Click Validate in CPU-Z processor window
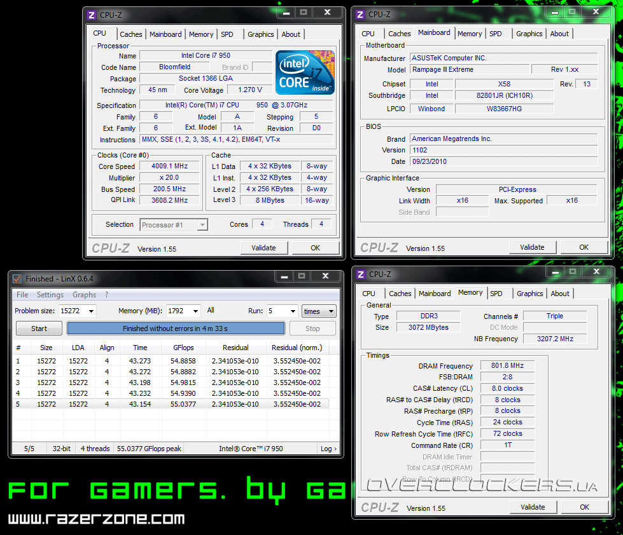This screenshot has height=535, width=623. (264, 248)
